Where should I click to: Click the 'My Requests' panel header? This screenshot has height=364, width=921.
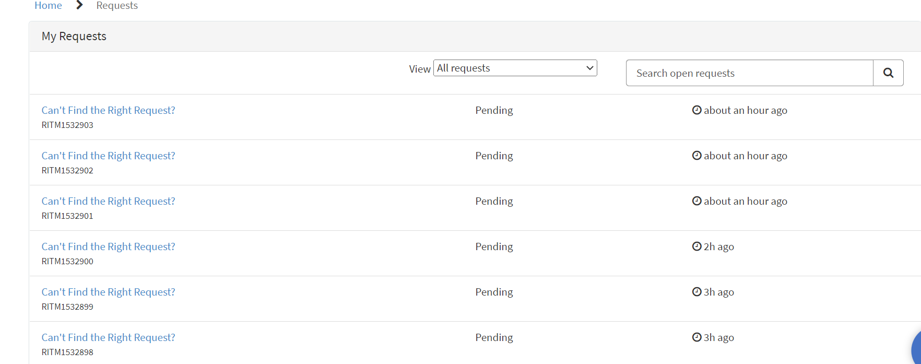click(74, 36)
